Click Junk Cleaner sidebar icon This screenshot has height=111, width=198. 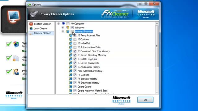click(31, 29)
